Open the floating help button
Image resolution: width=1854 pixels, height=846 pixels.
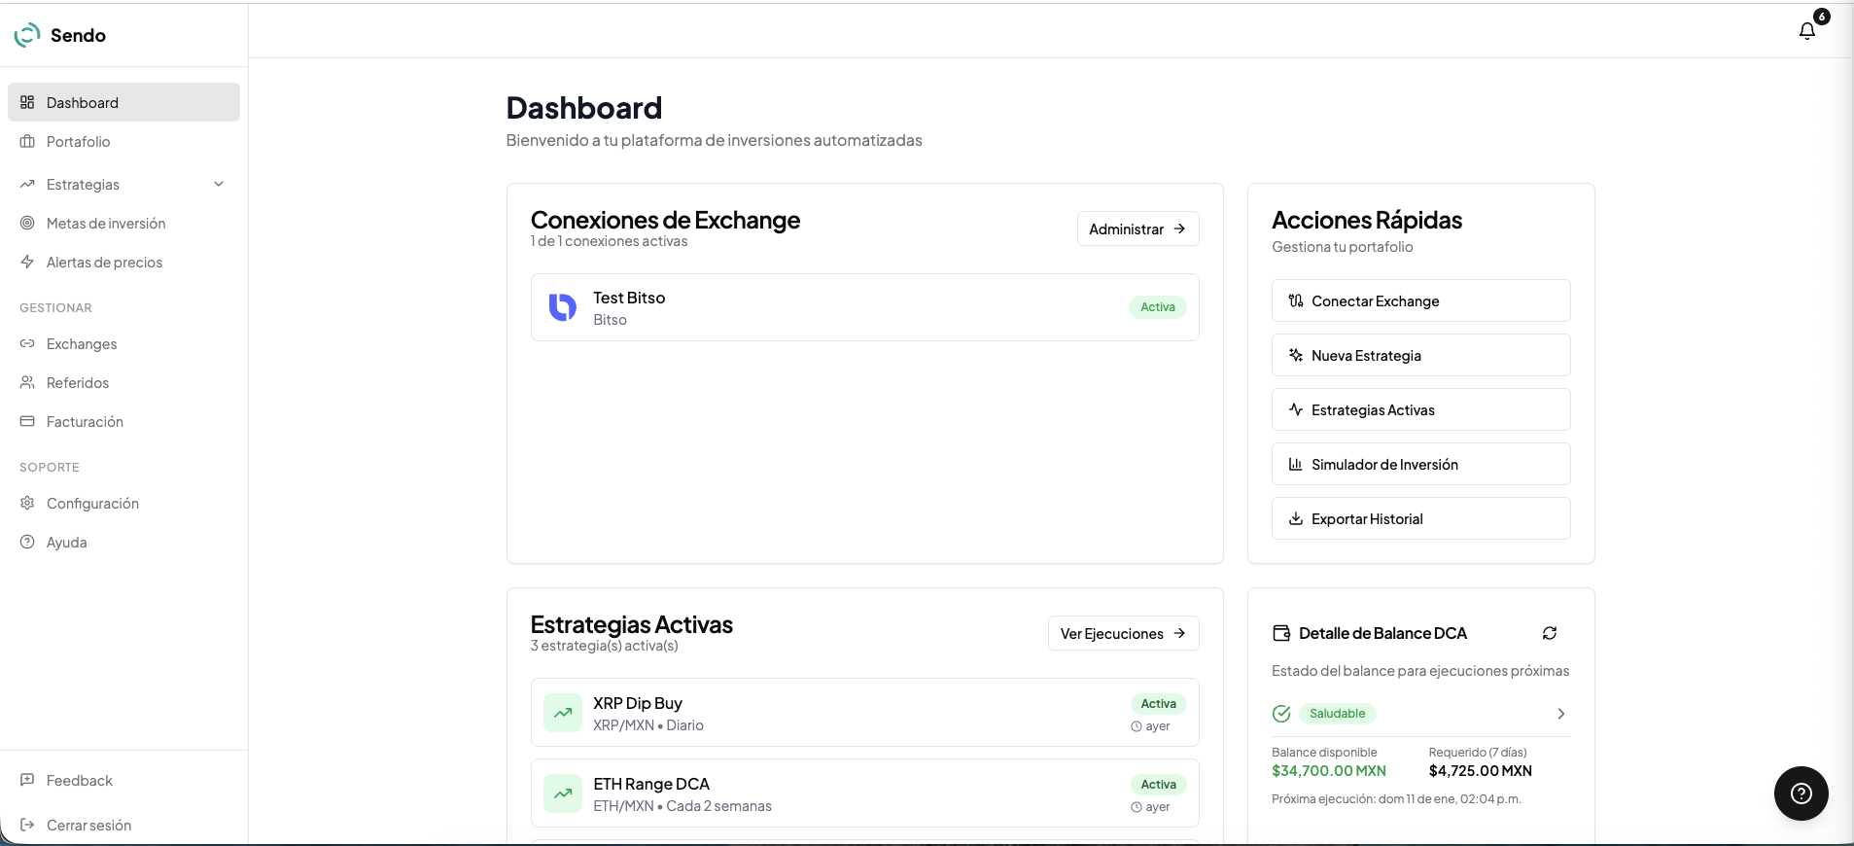[1802, 793]
